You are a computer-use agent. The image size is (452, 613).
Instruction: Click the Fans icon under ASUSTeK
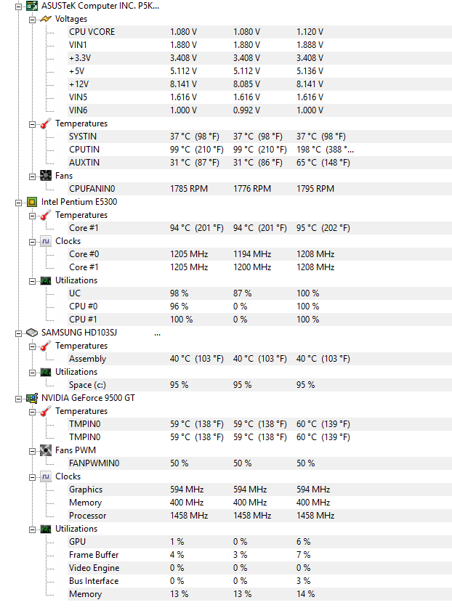point(46,176)
